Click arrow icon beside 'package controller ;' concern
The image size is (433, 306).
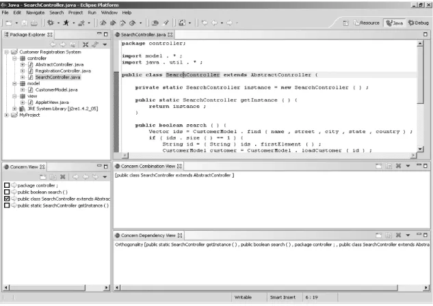(14, 185)
